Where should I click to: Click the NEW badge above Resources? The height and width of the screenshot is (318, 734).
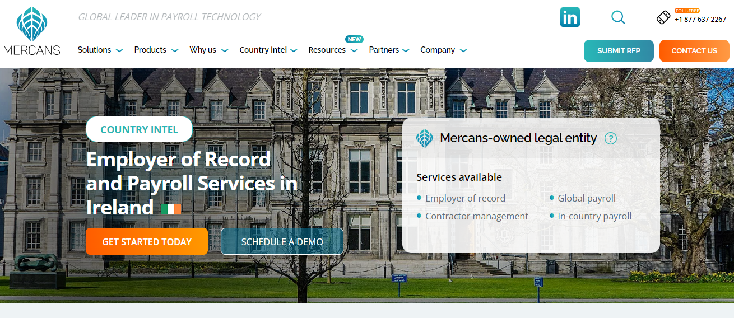coord(354,39)
